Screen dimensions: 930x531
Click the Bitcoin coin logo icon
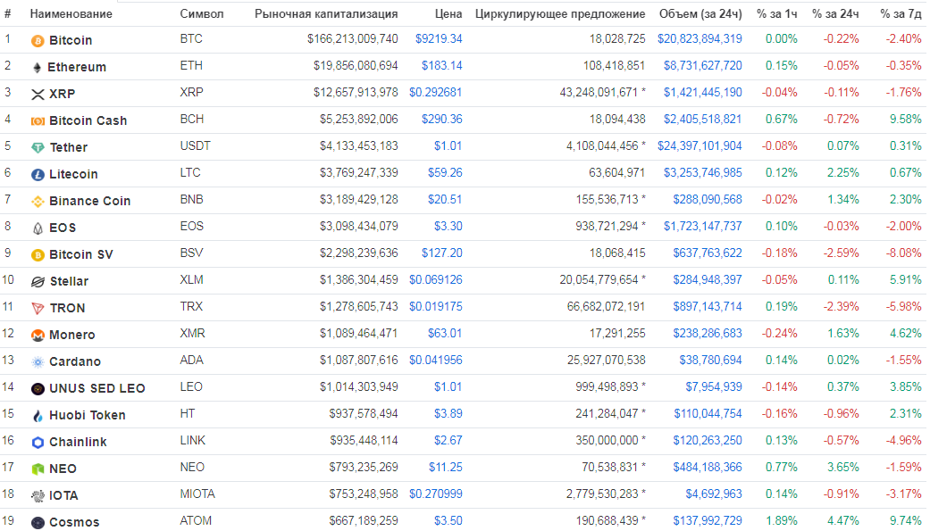tap(38, 40)
